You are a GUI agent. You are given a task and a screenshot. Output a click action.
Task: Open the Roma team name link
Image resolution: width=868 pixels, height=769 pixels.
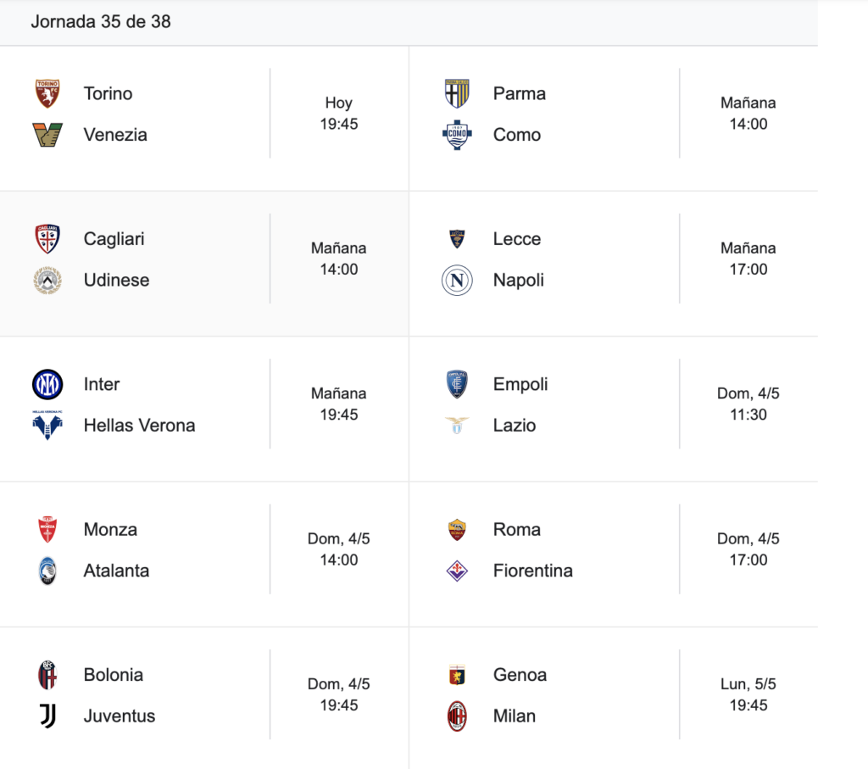(517, 529)
